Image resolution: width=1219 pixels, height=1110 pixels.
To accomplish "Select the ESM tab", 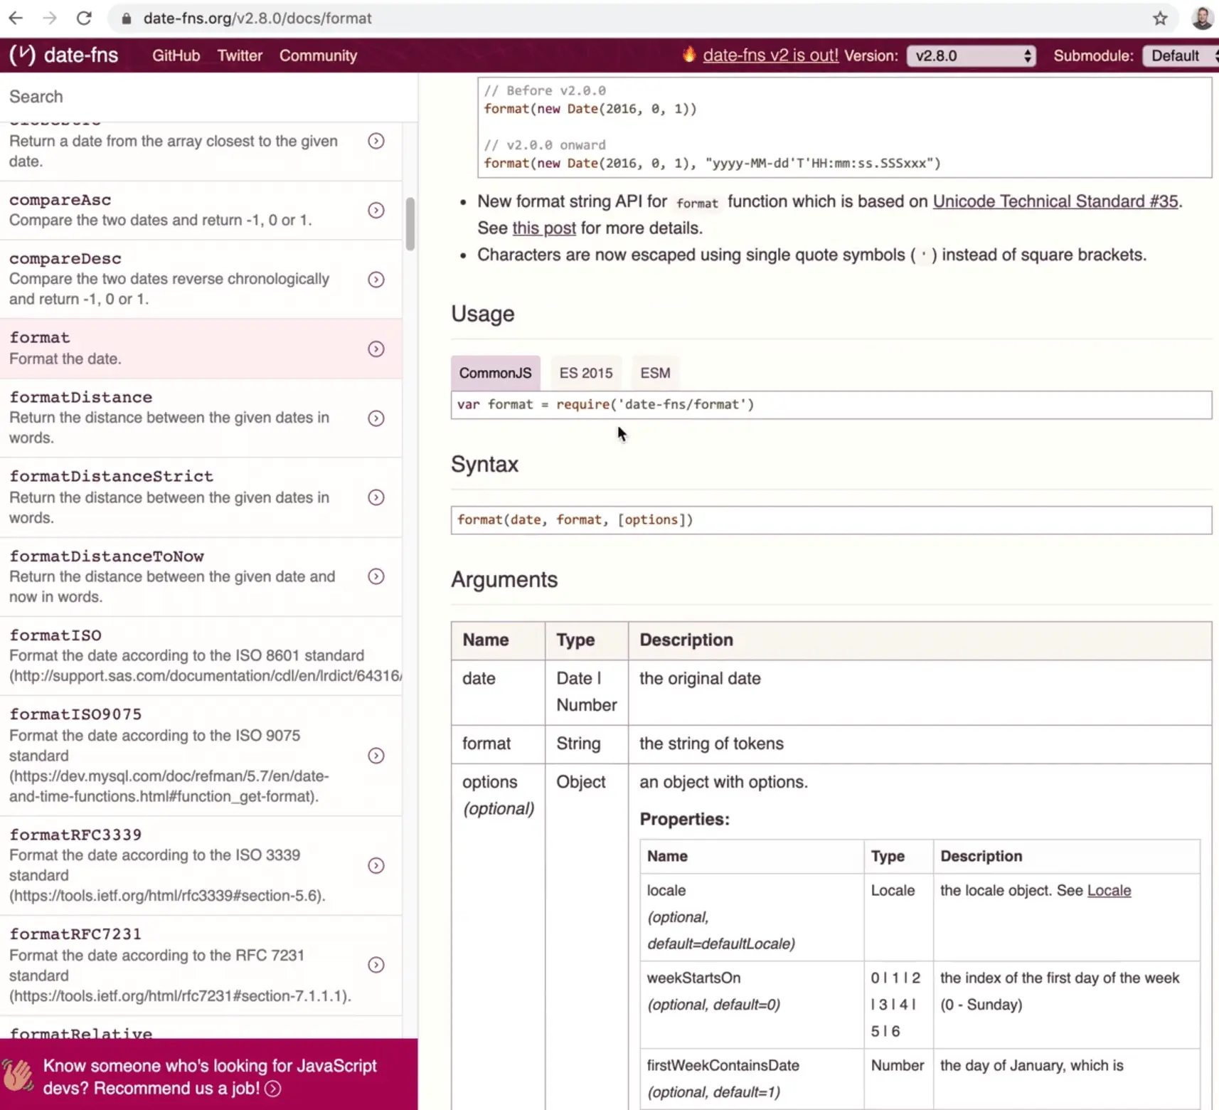I will click(x=654, y=372).
